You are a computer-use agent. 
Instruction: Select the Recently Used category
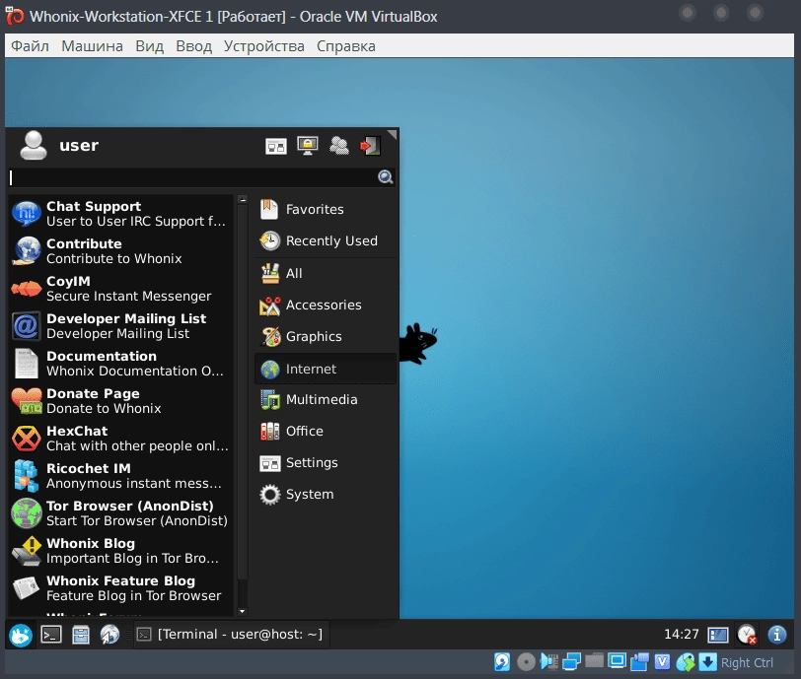coord(326,241)
